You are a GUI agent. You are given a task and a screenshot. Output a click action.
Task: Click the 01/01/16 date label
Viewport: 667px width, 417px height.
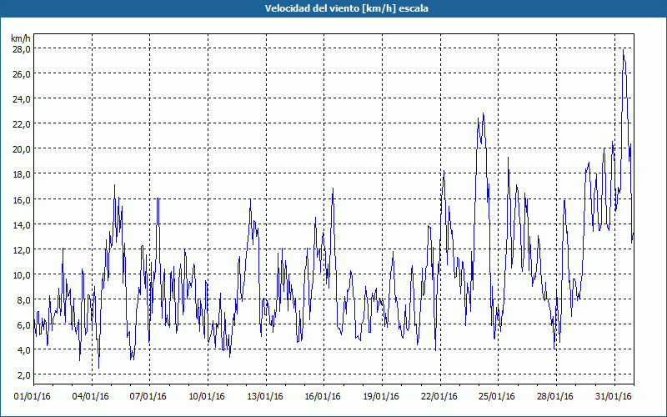33,397
